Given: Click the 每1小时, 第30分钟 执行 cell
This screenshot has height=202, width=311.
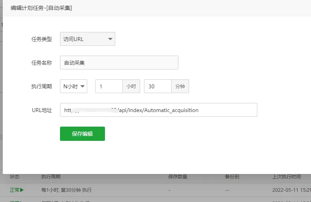Looking at the screenshot, I should [66, 190].
